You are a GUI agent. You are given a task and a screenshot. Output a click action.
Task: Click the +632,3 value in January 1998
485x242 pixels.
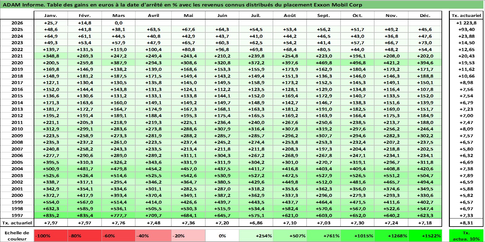coord(51,209)
